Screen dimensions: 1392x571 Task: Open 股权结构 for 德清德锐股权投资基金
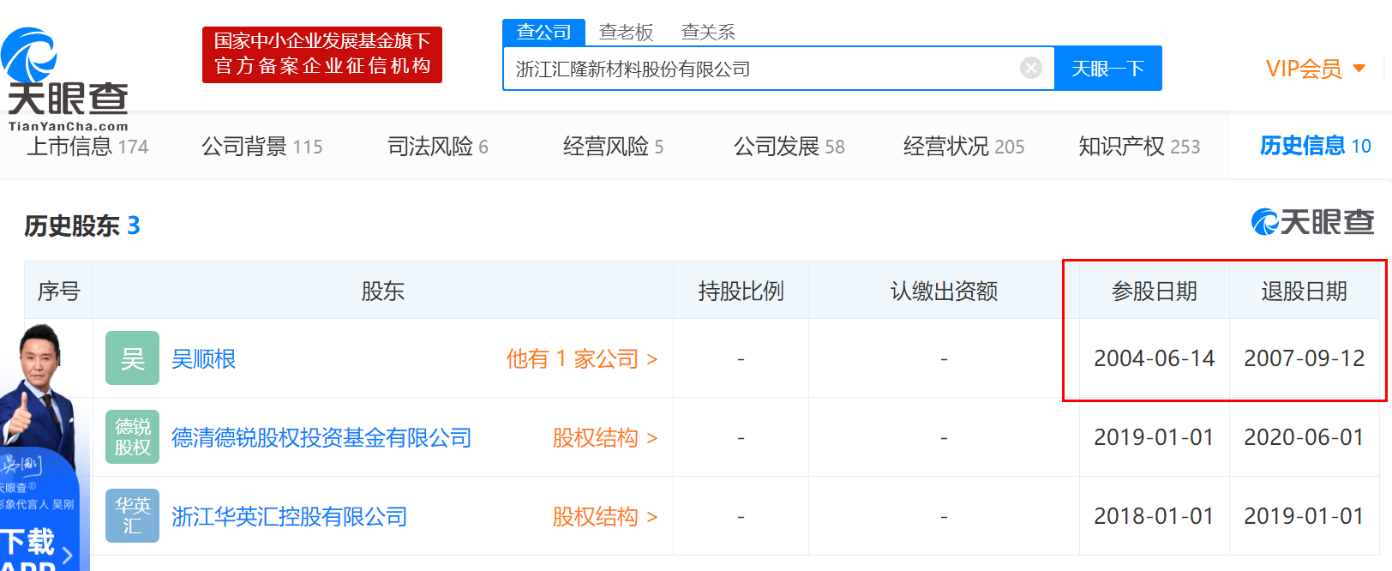[605, 438]
